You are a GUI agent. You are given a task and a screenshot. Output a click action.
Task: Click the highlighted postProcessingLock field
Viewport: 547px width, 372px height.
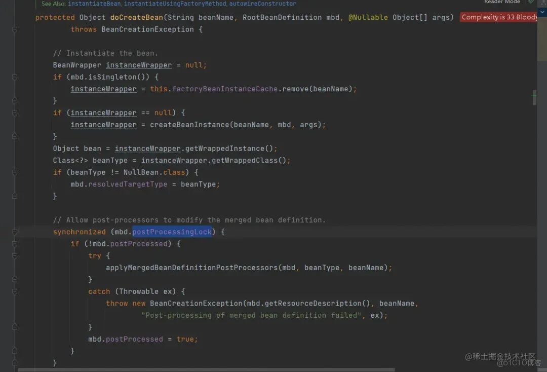click(172, 232)
